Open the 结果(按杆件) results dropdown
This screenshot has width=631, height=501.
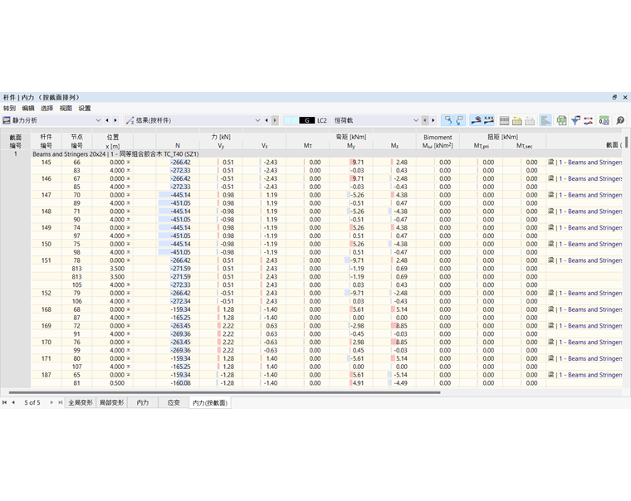tap(257, 120)
